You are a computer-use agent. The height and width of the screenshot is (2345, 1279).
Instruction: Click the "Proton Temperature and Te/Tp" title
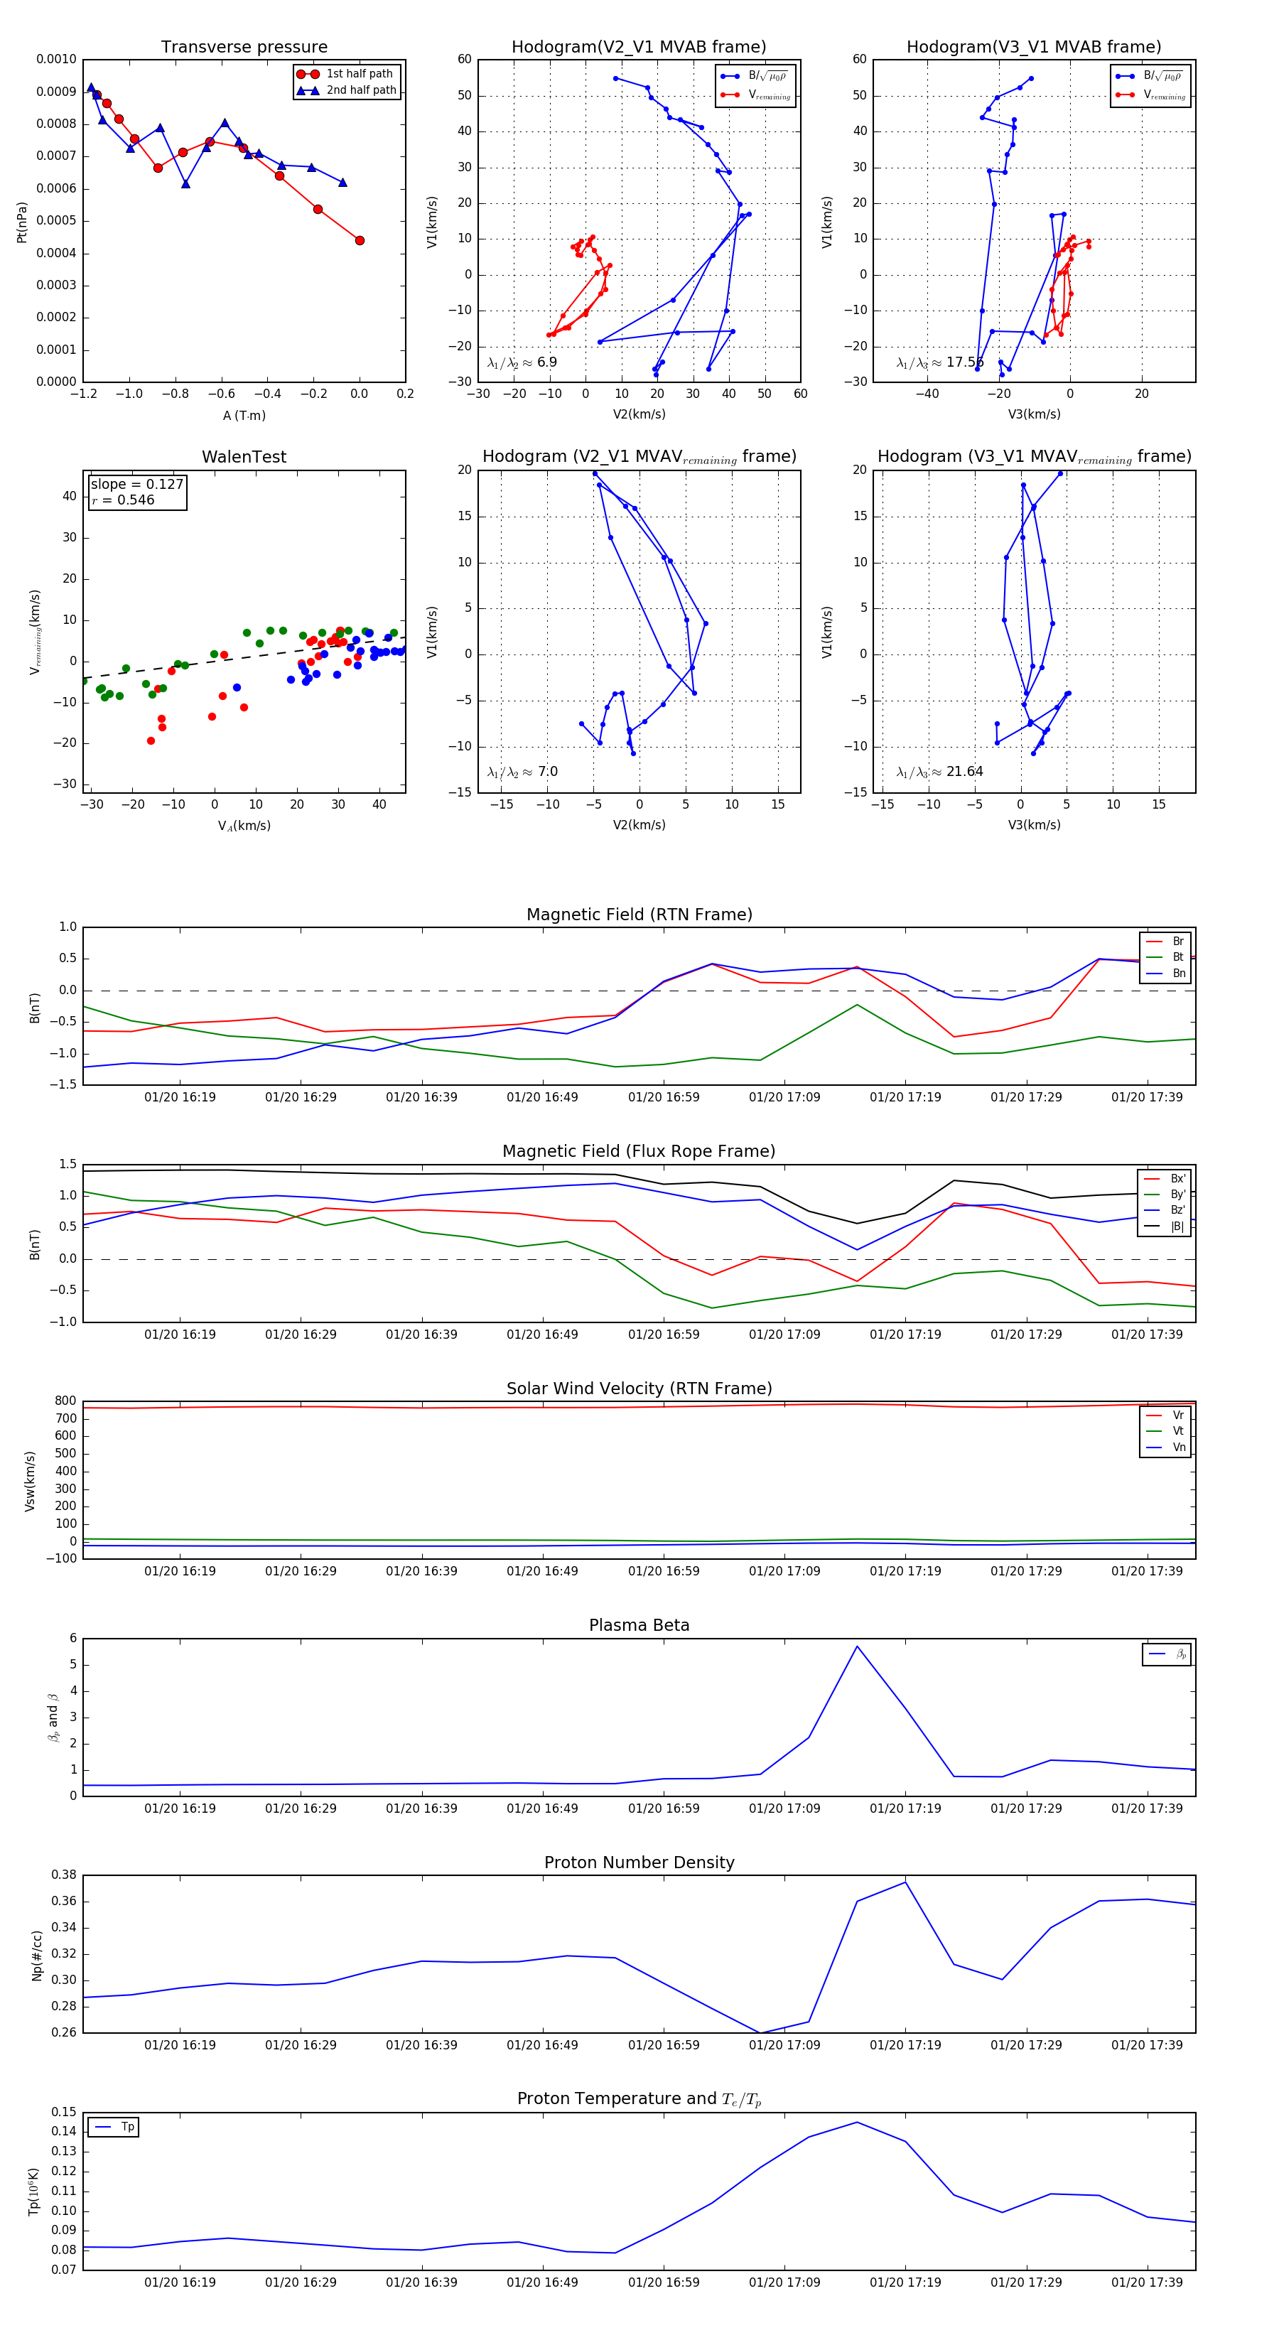[x=639, y=2099]
